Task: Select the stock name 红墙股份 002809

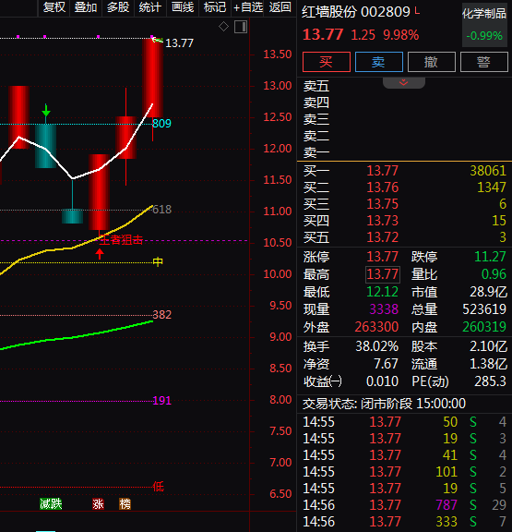Action: 356,12
